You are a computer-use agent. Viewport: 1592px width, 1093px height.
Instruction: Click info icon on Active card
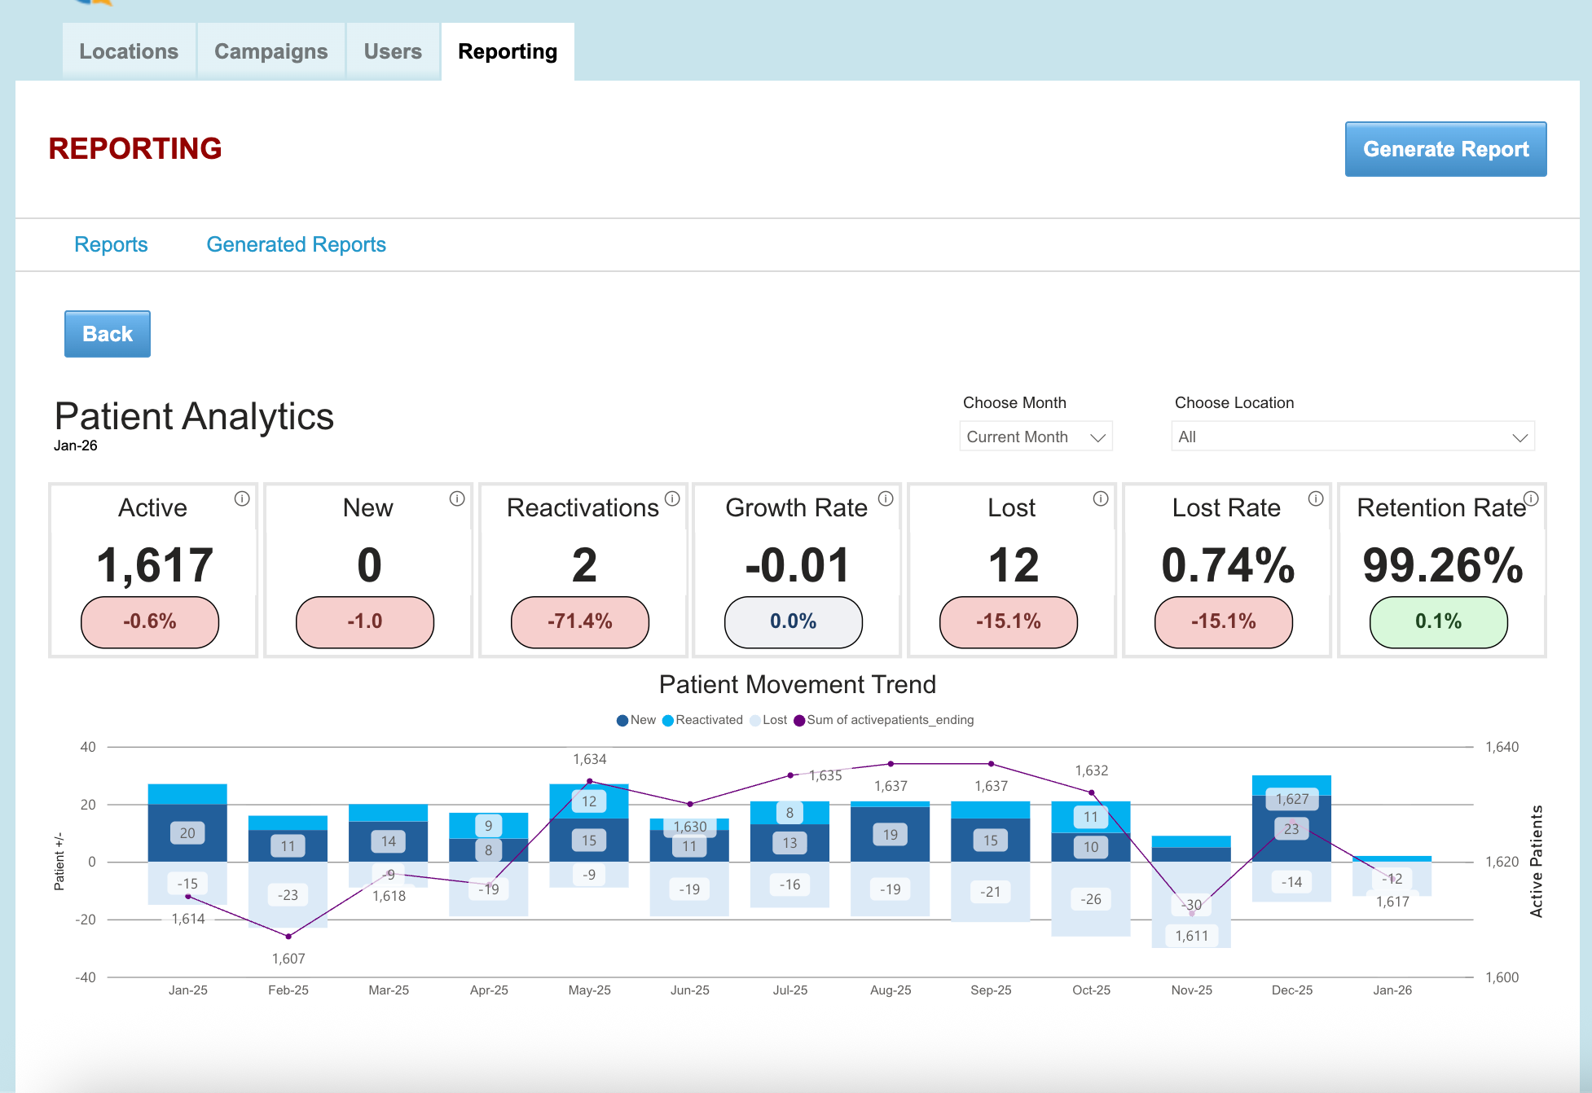pos(242,498)
